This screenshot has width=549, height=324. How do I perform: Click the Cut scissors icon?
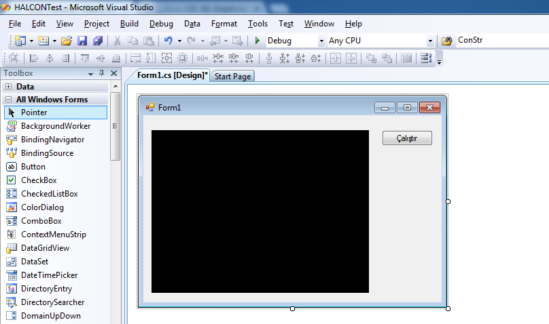pyautogui.click(x=117, y=41)
